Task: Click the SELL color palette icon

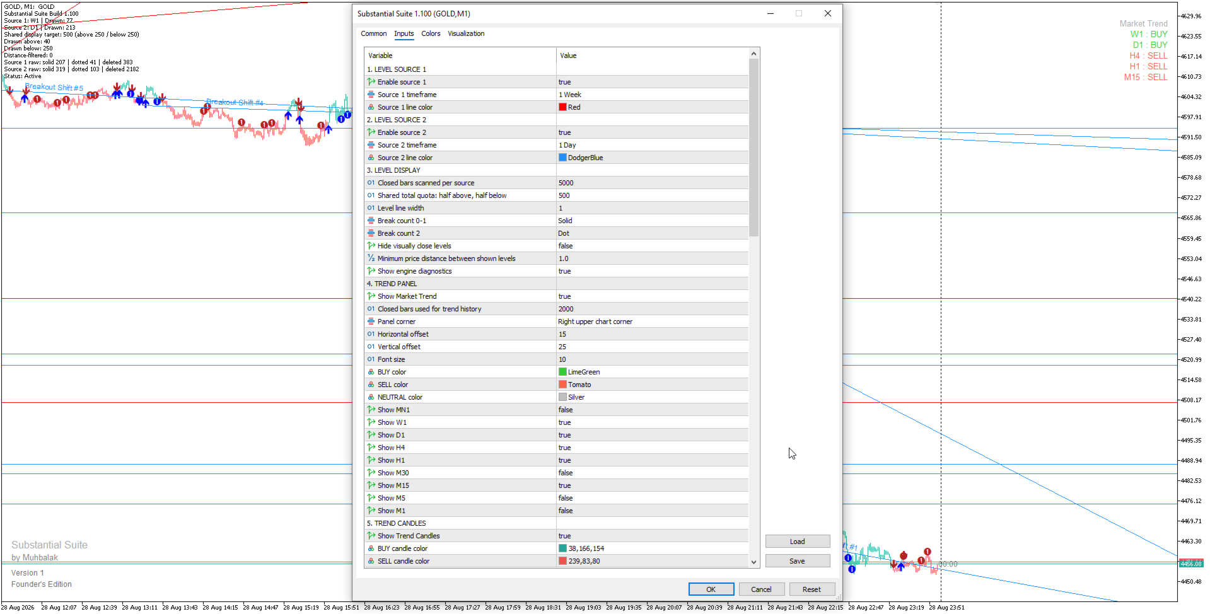Action: [371, 385]
